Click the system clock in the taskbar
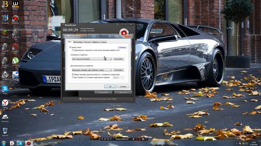261x146 pixels. point(254,143)
